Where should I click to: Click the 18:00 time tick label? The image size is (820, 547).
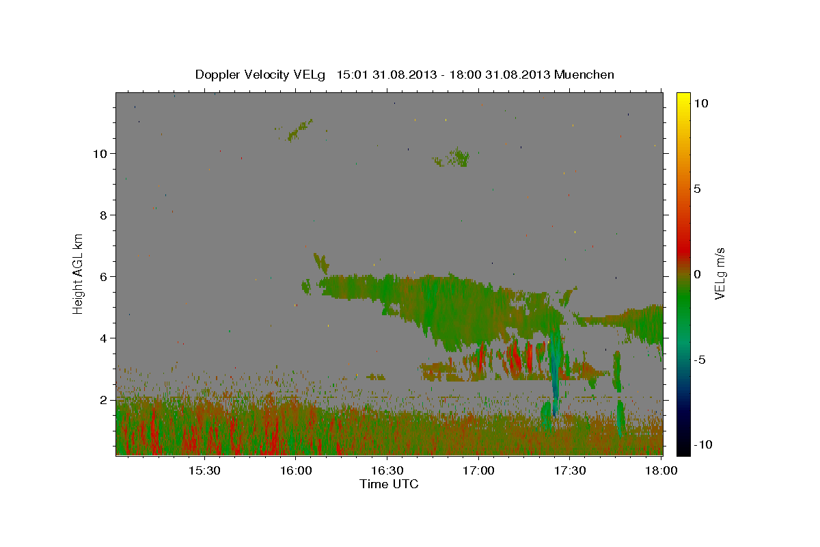tap(660, 471)
